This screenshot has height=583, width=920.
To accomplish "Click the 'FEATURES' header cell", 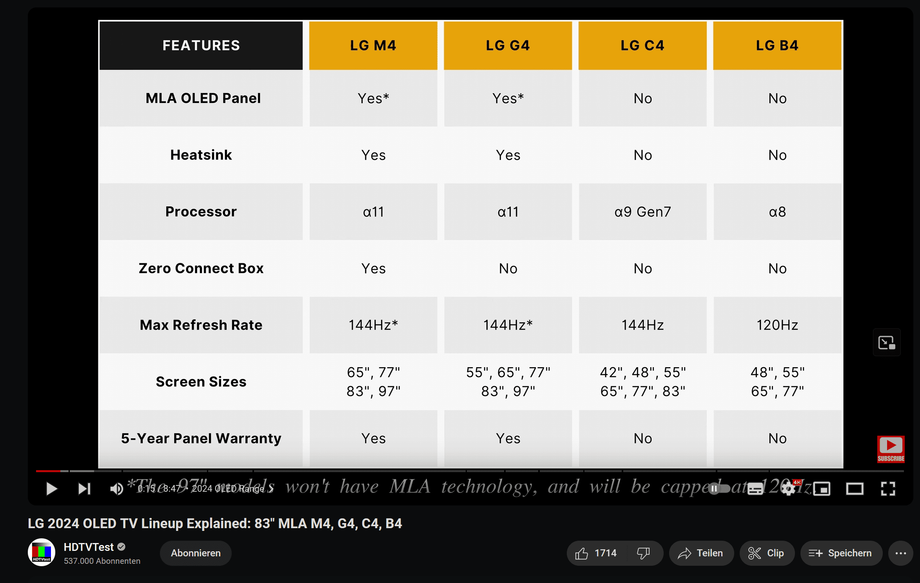I will [x=201, y=45].
